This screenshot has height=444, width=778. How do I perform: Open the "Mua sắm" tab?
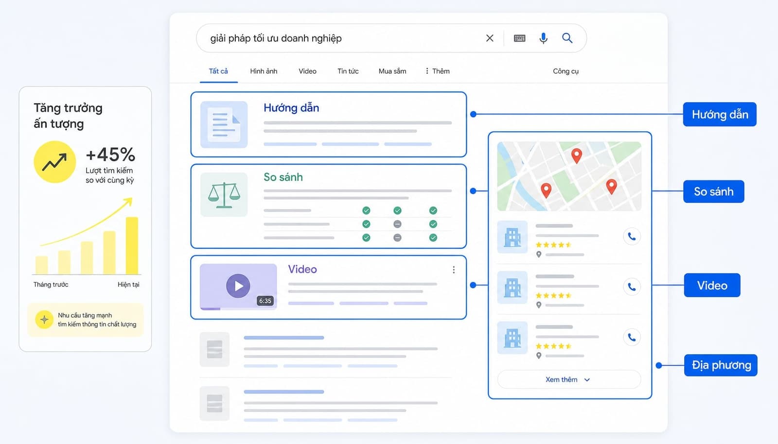tap(392, 71)
